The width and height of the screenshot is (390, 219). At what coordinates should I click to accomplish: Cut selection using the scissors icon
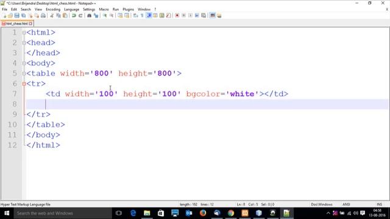pyautogui.click(x=52, y=15)
